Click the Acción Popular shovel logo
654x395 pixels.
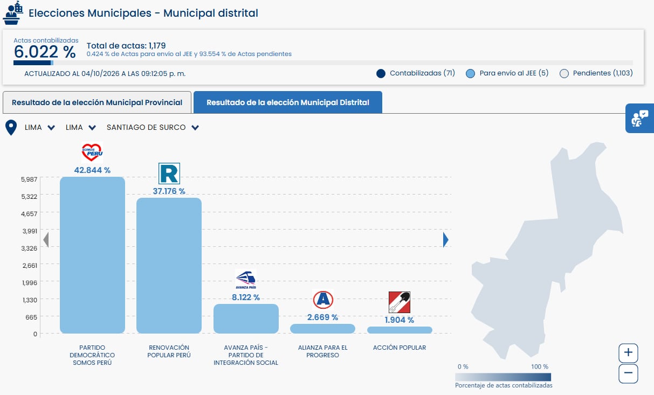[x=400, y=302]
